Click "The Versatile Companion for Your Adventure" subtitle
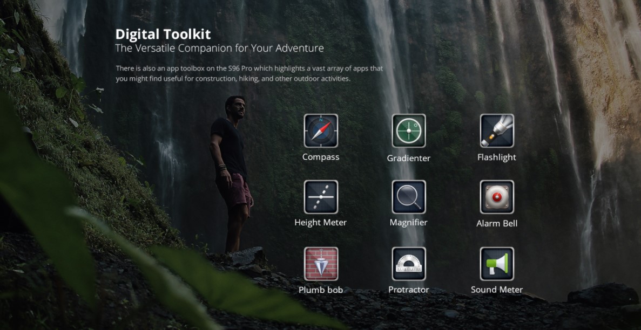Screen dimensions: 641x330 coord(220,48)
